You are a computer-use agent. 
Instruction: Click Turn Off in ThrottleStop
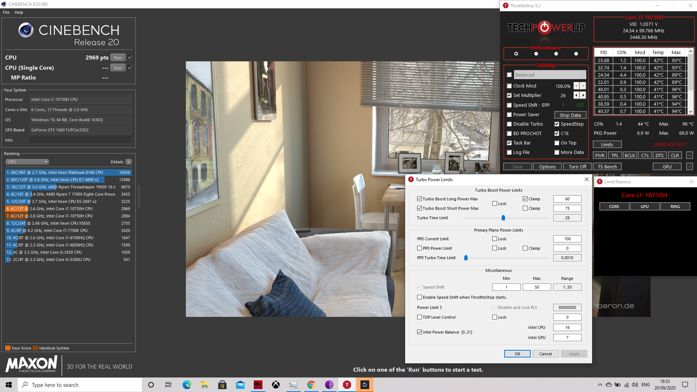[577, 167]
